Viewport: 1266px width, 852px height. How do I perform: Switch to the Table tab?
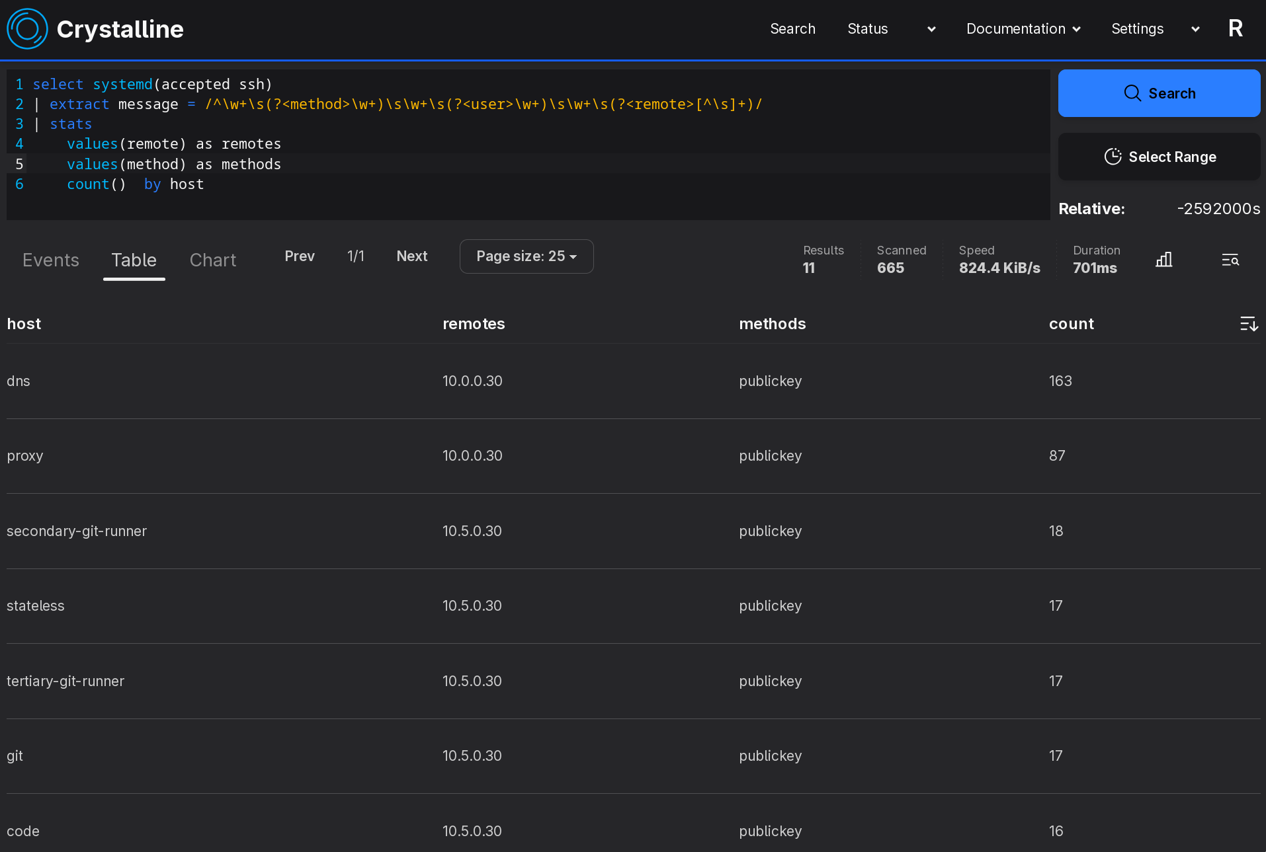134,260
